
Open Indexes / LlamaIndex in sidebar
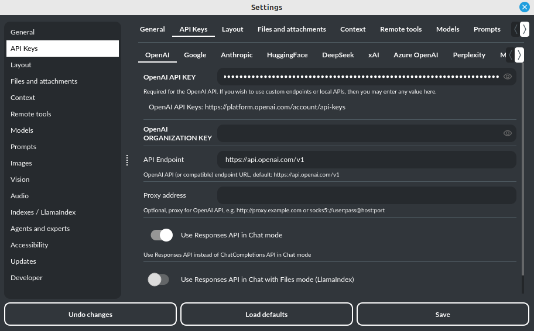tap(43, 212)
